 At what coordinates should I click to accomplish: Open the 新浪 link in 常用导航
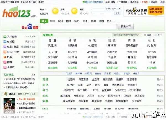click(x=72, y=40)
